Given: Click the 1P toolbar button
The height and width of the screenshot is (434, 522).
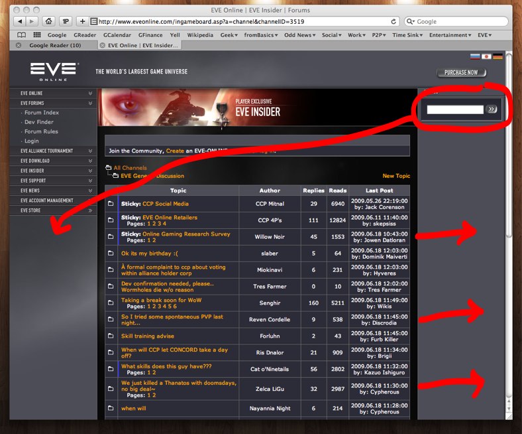Looking at the screenshot, I should point(66,21).
